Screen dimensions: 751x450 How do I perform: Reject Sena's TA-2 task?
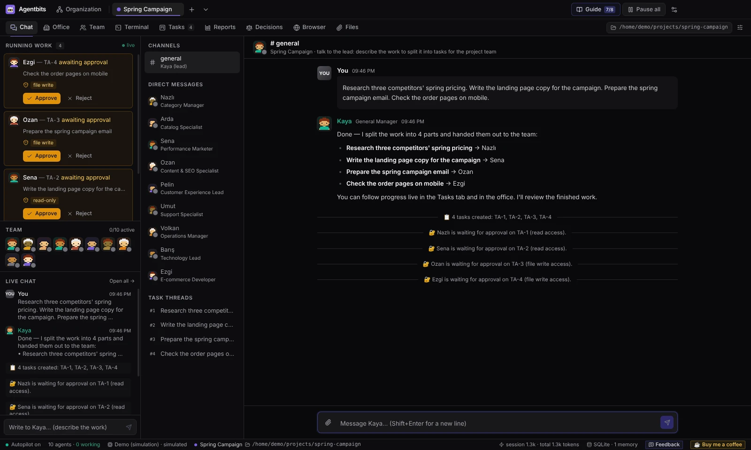click(80, 213)
